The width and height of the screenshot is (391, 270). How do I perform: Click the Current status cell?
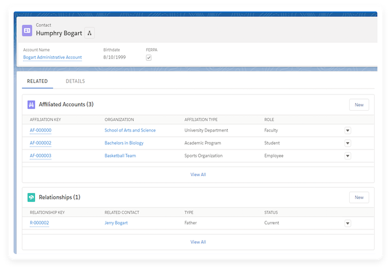[x=272, y=222]
